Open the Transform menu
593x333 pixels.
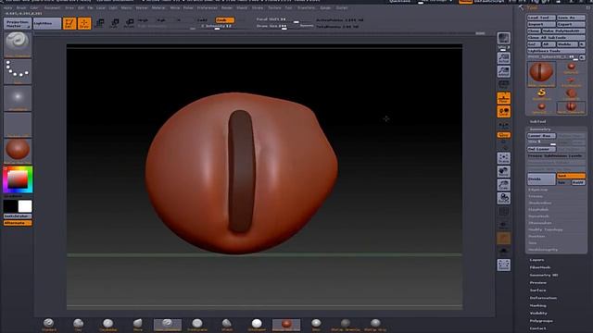click(x=306, y=7)
